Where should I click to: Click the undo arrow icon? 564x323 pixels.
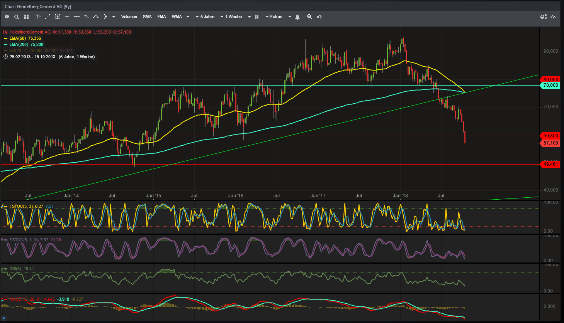319,17
